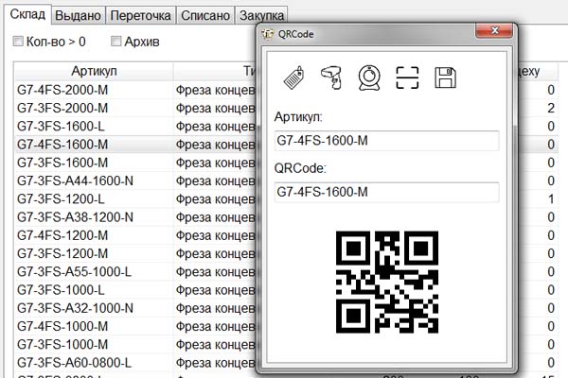This screenshot has height=378, width=568.
Task: Open the Списано tab
Action: [205, 15]
